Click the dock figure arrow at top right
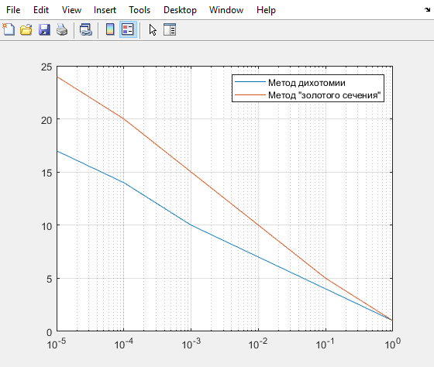Viewport: 434px width, 367px height. pyautogui.click(x=428, y=10)
